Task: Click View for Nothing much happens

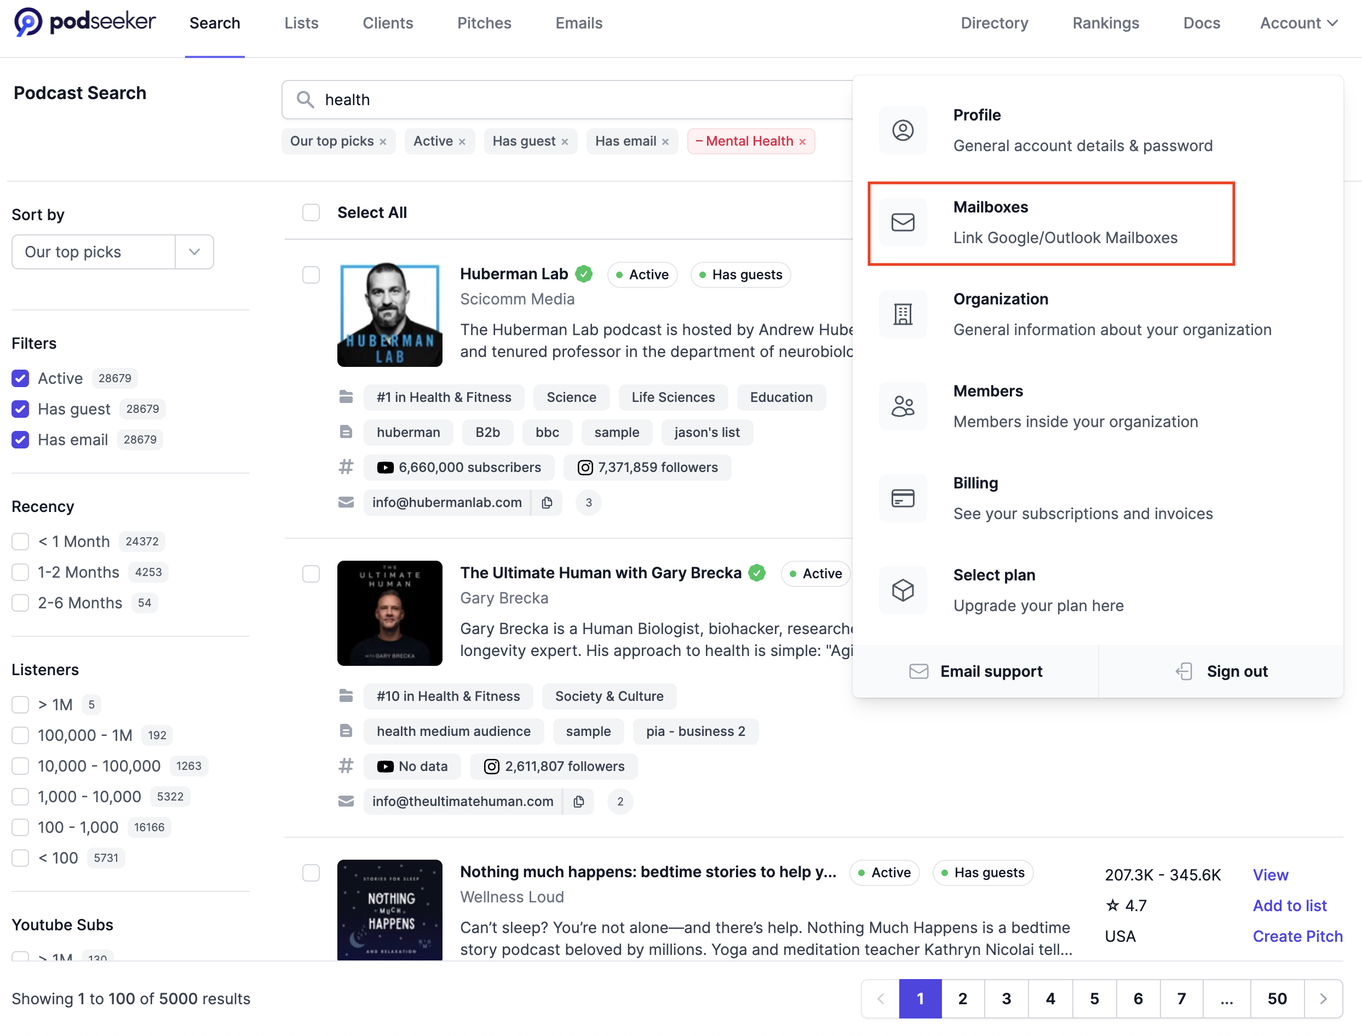Action: click(x=1270, y=874)
